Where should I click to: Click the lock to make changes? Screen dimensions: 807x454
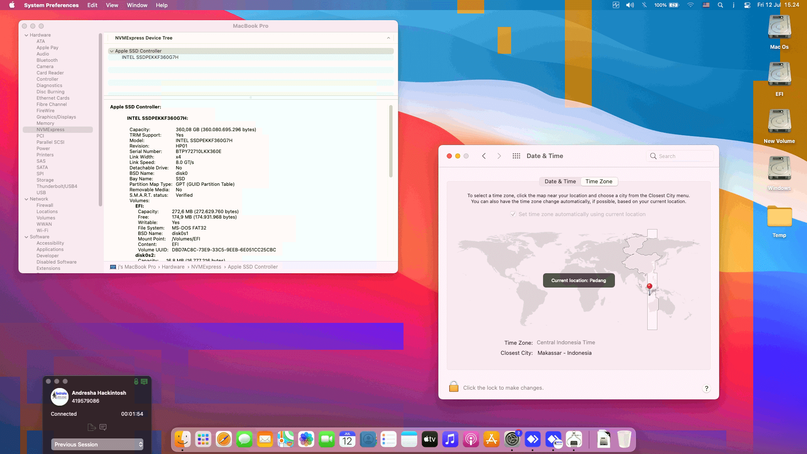coord(454,386)
